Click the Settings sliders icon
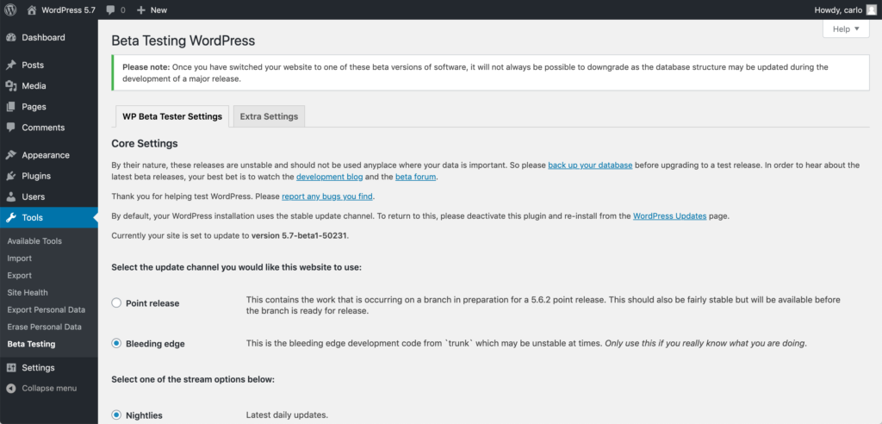This screenshot has height=424, width=882. (10, 368)
